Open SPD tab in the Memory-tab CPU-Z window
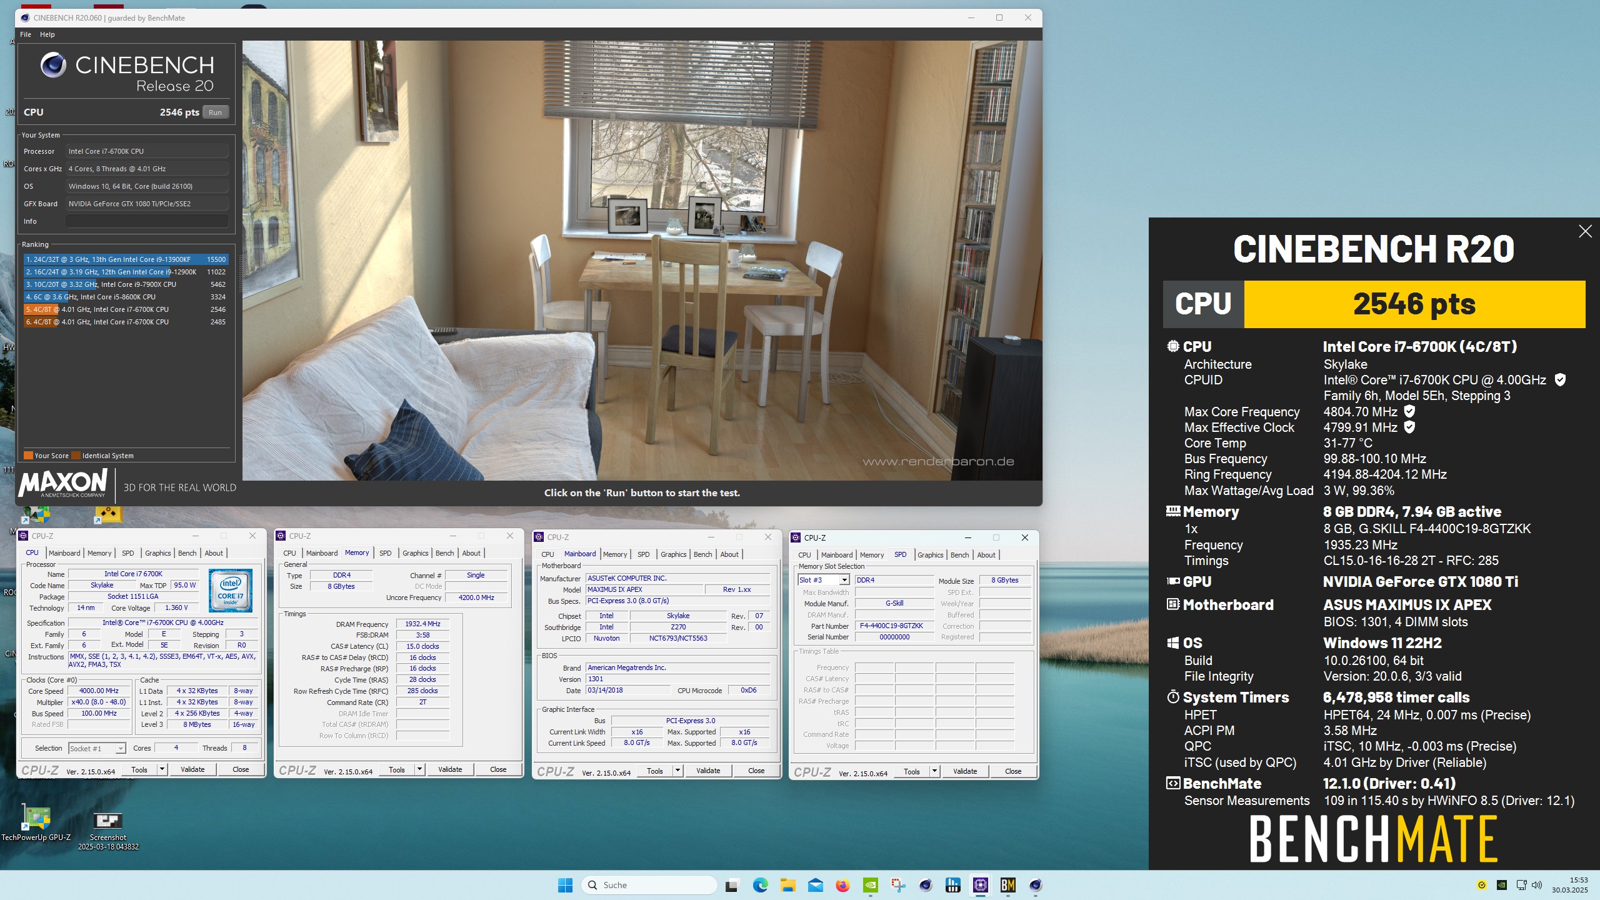Viewport: 1600px width, 900px height. [x=386, y=553]
